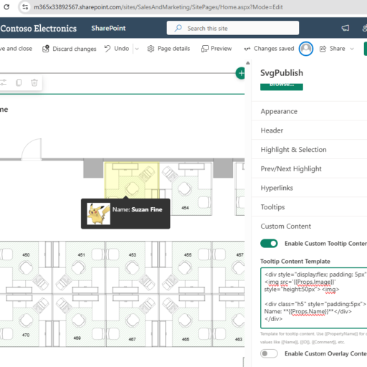The height and width of the screenshot is (367, 367).
Task: Select cubicle 467 on floor plan
Action: [132, 320]
